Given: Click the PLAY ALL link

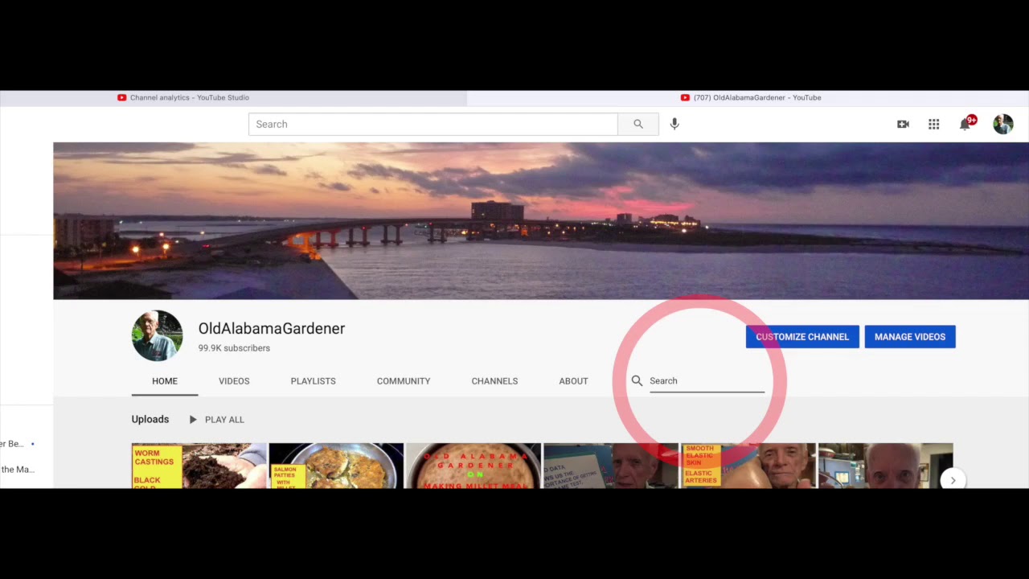Looking at the screenshot, I should point(224,420).
